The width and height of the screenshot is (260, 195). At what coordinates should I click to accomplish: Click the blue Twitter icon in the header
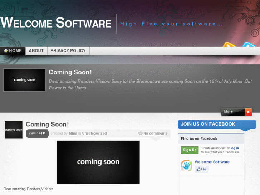pyautogui.click(x=248, y=44)
